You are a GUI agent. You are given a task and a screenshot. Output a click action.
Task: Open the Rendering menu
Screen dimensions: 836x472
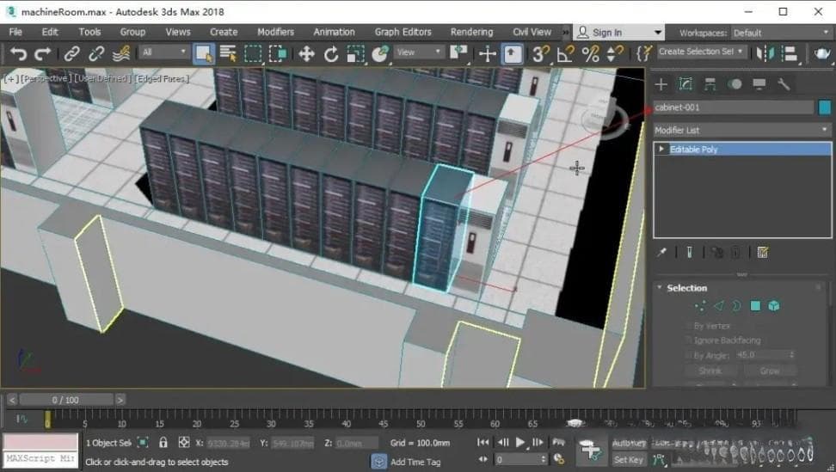tap(472, 32)
